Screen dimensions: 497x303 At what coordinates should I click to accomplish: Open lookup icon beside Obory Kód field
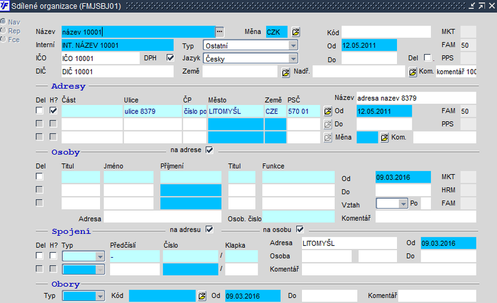pyautogui.click(x=202, y=296)
